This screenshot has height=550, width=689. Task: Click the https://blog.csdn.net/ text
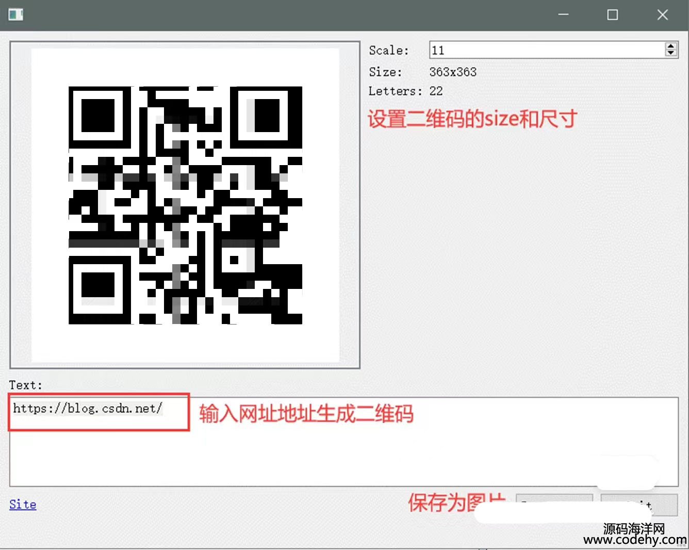(88, 408)
